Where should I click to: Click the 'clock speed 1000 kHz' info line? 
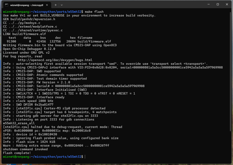34,101
